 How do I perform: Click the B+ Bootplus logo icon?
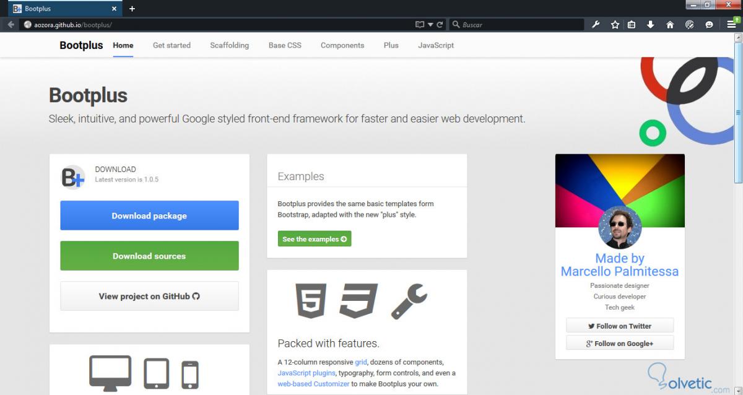click(x=73, y=178)
